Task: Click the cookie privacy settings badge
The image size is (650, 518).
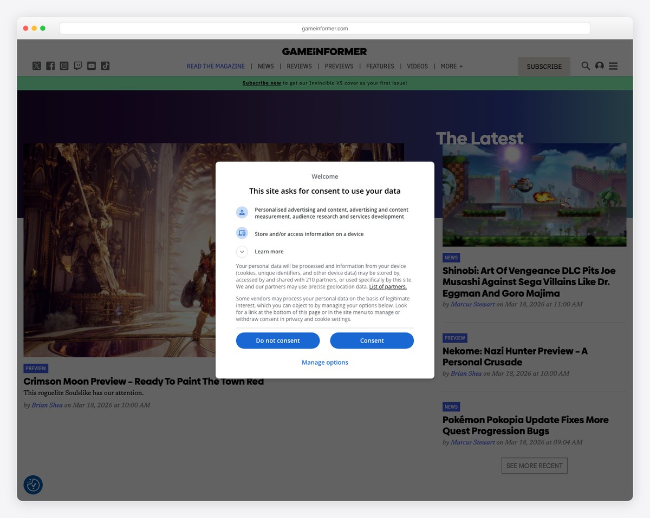Action: pos(33,484)
